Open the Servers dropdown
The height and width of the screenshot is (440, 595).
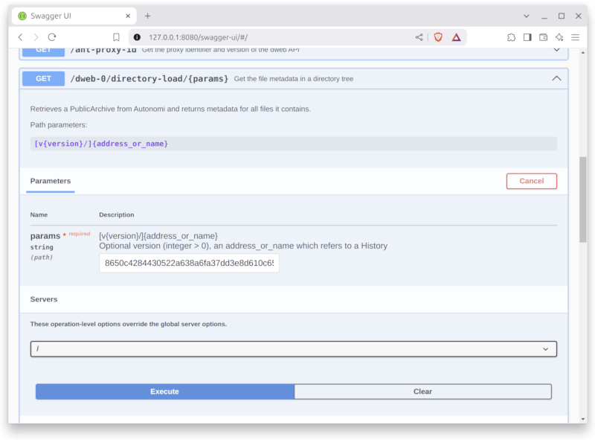[293, 348]
